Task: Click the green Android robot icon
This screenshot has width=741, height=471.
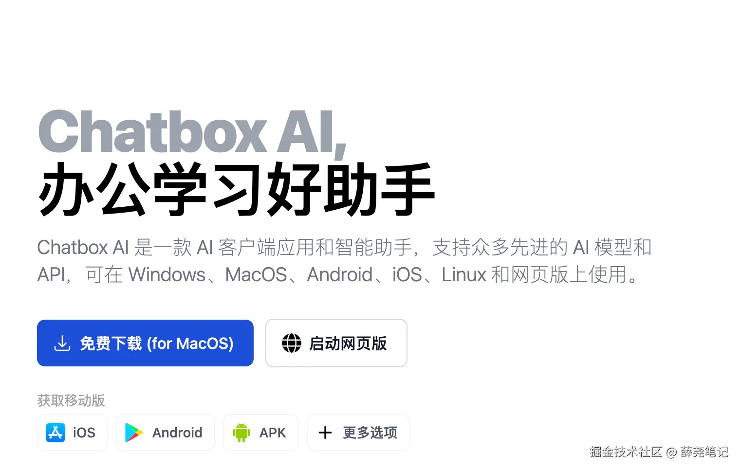Action: pyautogui.click(x=241, y=433)
